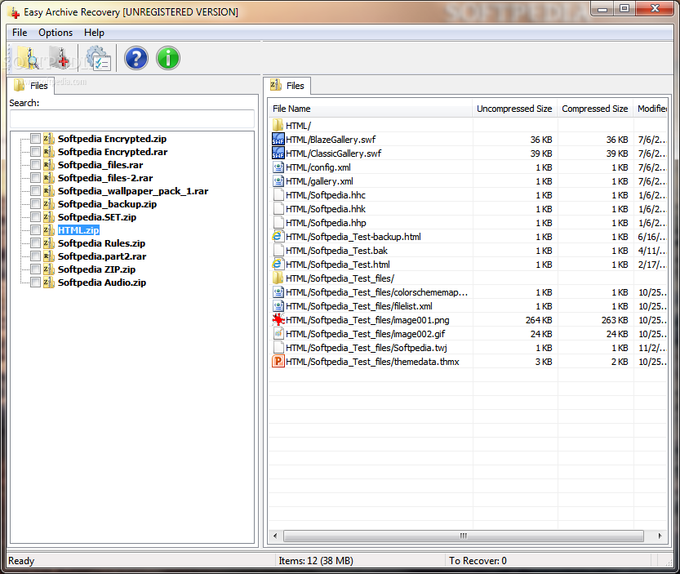Click the Search input field

(132, 118)
